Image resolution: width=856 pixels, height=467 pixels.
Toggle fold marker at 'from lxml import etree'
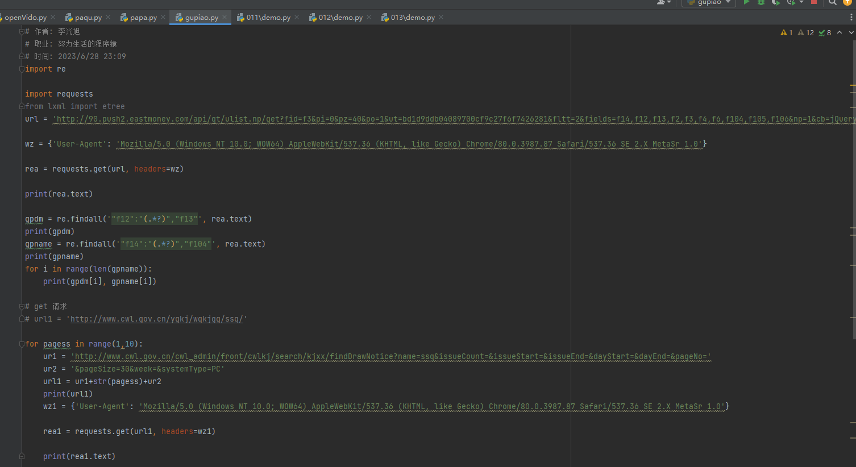pos(22,106)
